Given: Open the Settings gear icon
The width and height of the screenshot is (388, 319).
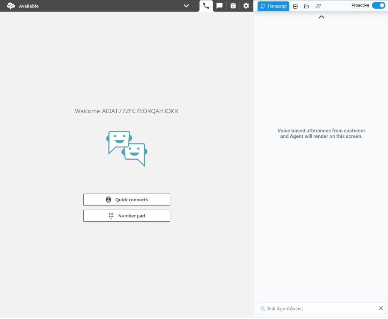Looking at the screenshot, I should coord(246,6).
